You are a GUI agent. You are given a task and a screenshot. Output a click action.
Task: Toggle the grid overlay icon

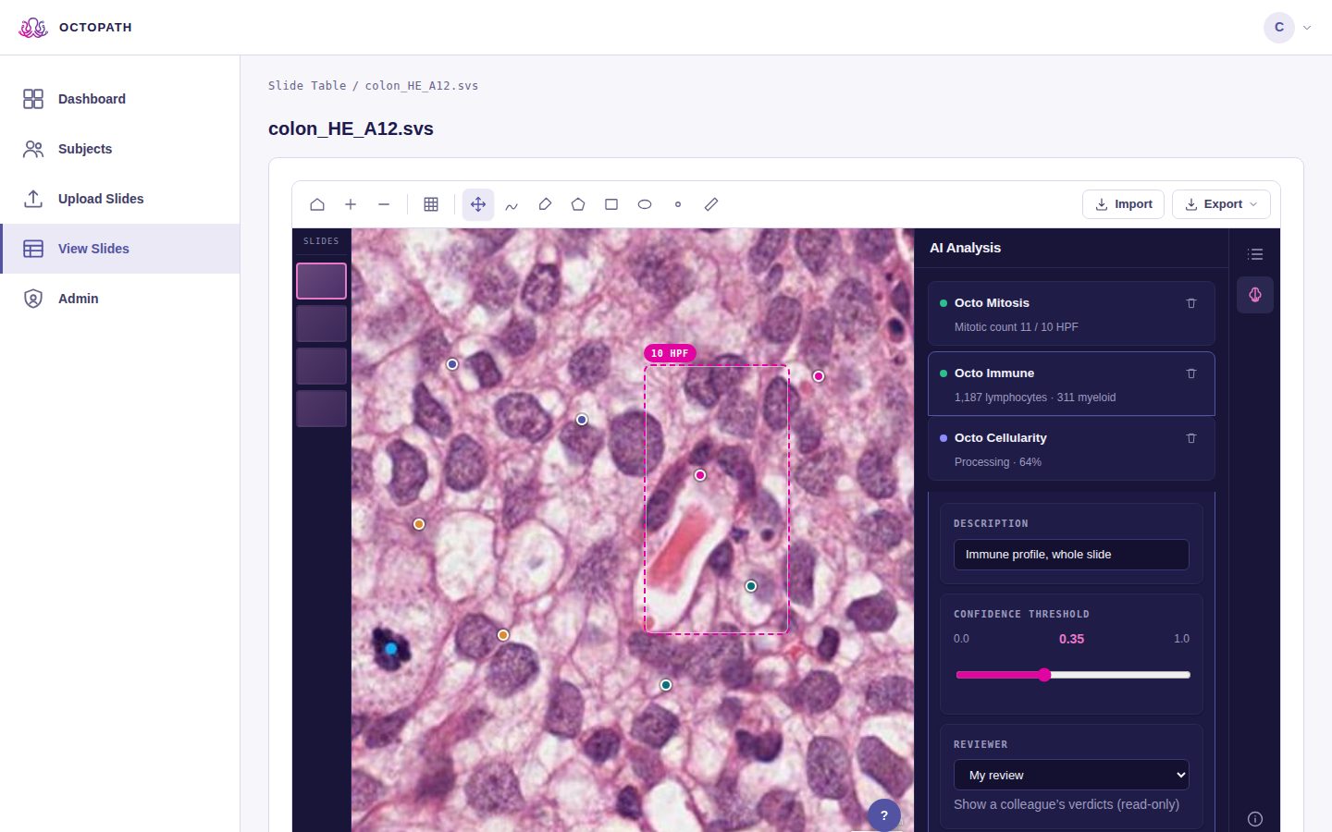pyautogui.click(x=431, y=204)
